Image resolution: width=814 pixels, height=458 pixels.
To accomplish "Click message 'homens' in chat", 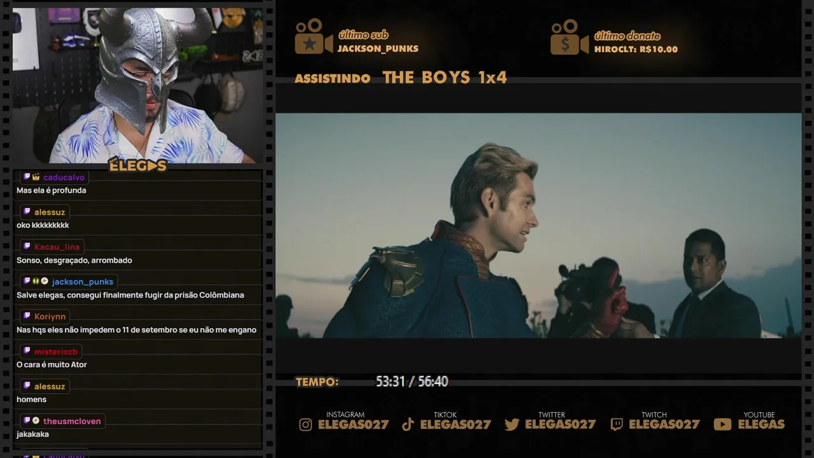I will coord(32,399).
